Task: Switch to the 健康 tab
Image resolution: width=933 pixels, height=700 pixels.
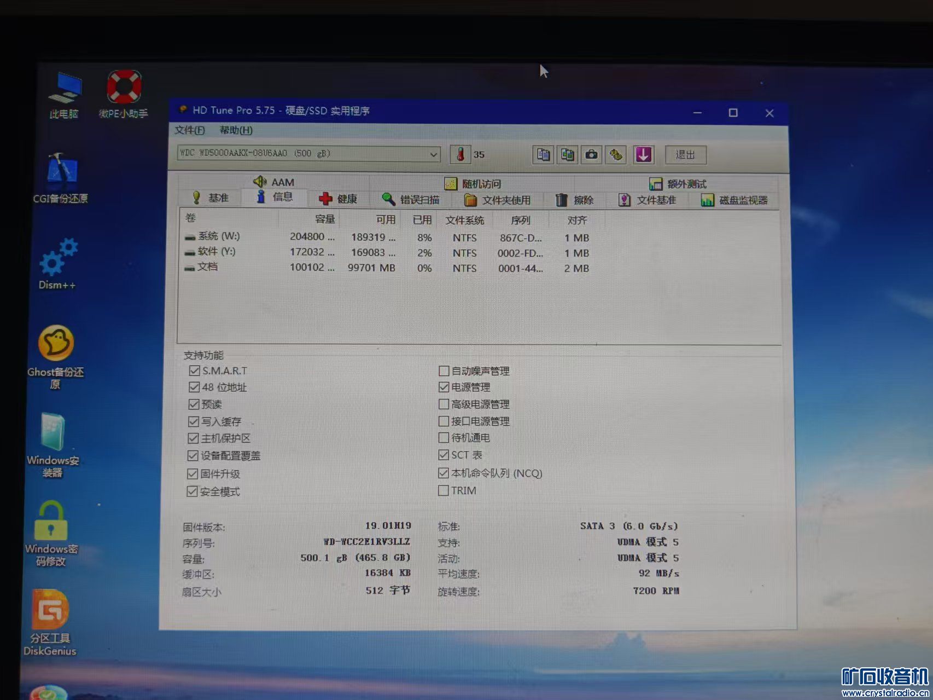Action: tap(338, 199)
